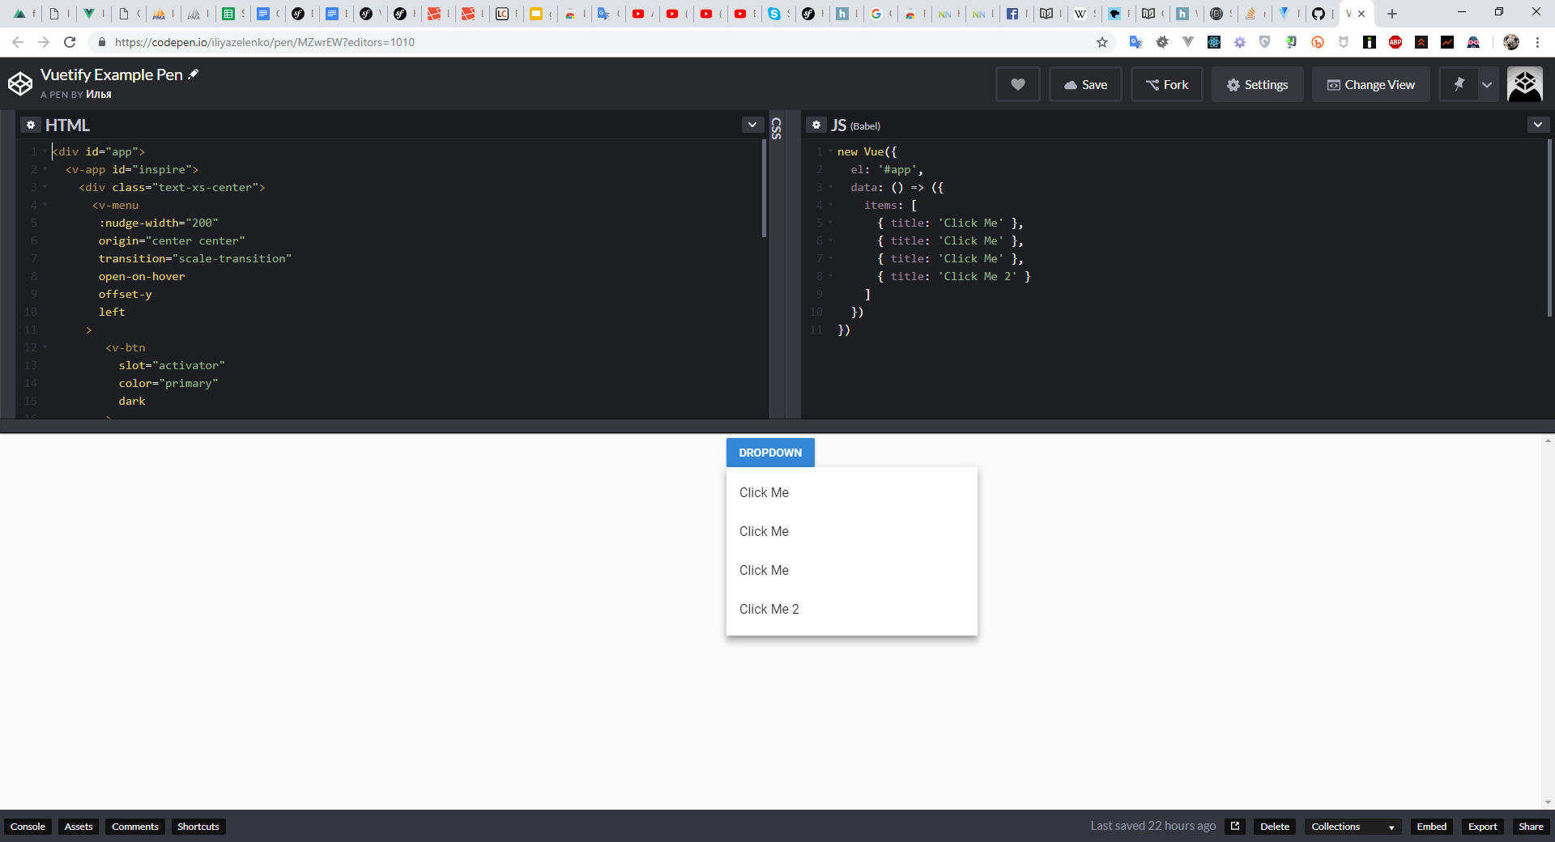
Task: Select 'Click Me 2' menu item
Action: click(852, 609)
